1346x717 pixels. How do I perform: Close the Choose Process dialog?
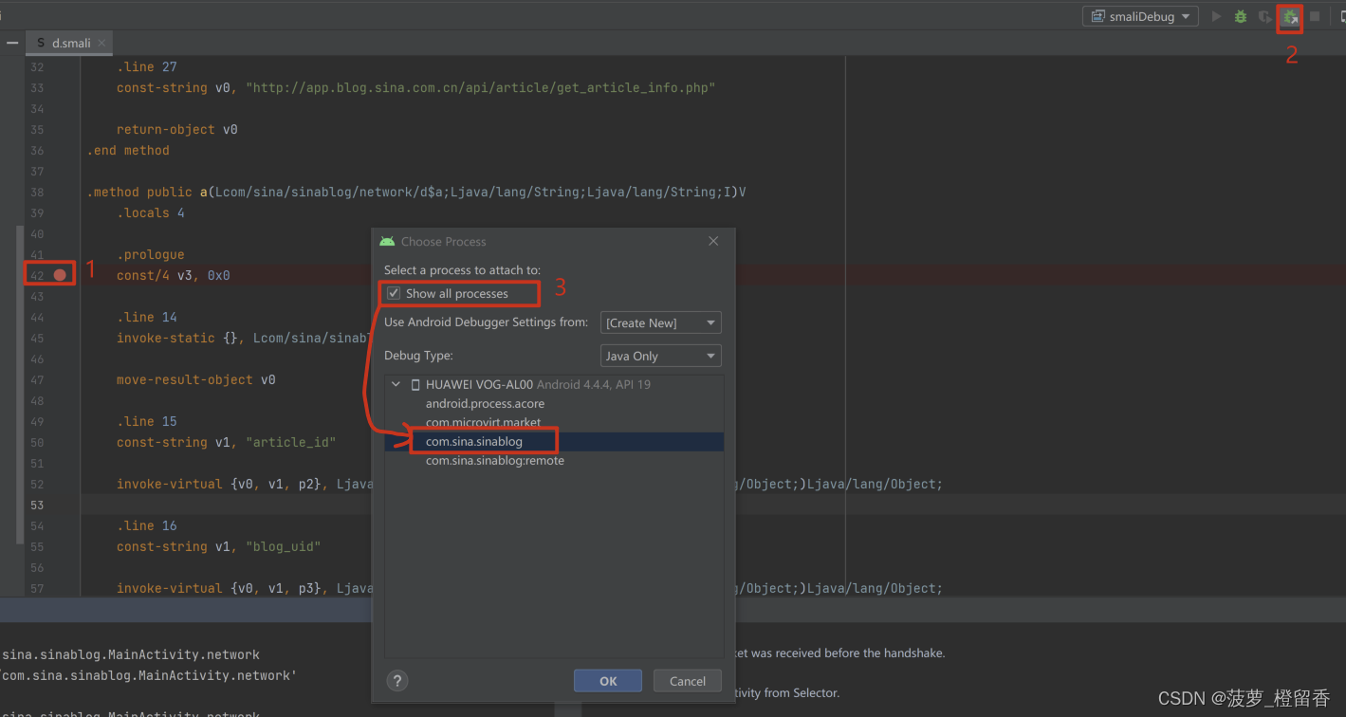(714, 242)
